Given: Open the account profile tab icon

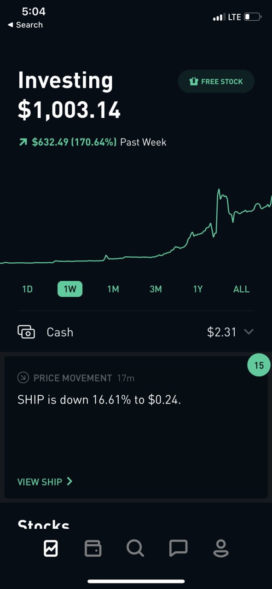Looking at the screenshot, I should 221,548.
